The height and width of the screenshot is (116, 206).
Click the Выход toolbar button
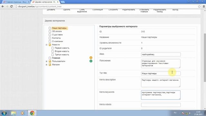(175, 10)
